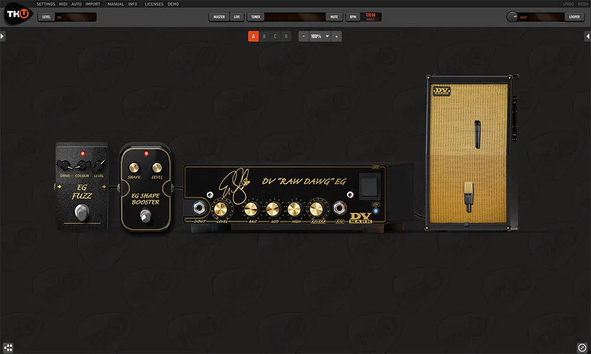Open the TUNER display

[255, 17]
